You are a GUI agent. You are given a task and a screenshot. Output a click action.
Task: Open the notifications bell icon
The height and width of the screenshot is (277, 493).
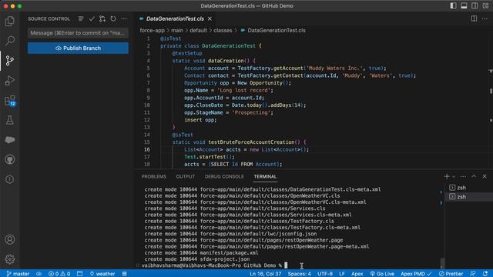point(485,274)
